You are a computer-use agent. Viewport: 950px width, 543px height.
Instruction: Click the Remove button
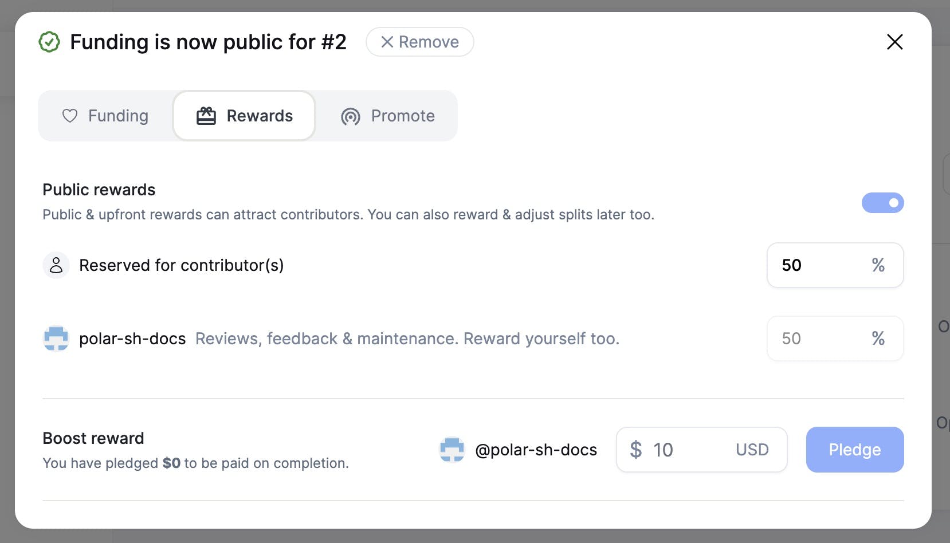click(x=420, y=42)
